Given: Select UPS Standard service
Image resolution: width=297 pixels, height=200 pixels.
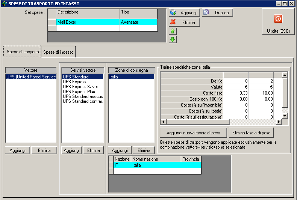Looking at the screenshot, I should pyautogui.click(x=83, y=77).
